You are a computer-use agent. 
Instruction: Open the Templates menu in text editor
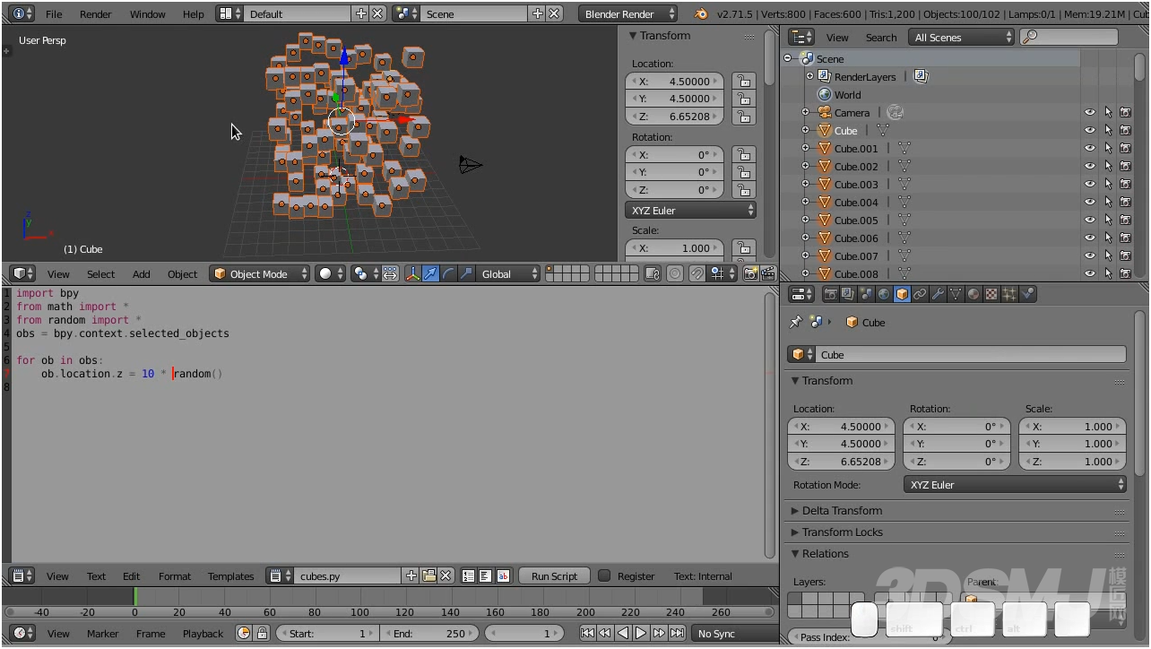pyautogui.click(x=231, y=576)
